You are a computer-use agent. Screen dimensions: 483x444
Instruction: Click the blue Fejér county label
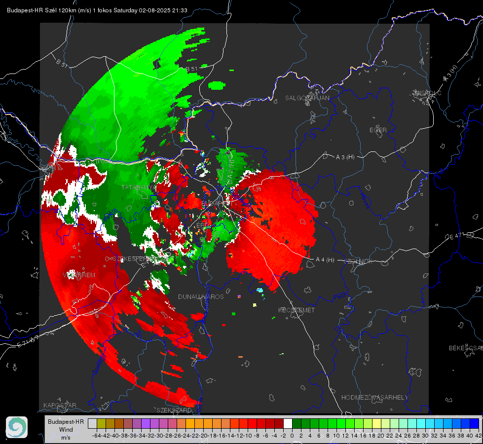click(x=111, y=216)
